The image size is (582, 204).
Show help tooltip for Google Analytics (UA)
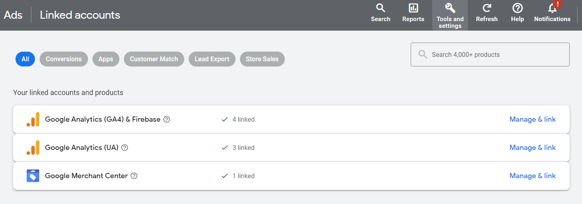(x=125, y=148)
